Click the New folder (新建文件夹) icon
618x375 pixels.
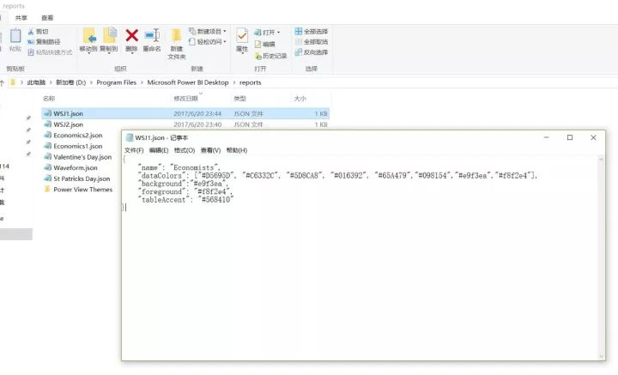tap(176, 36)
